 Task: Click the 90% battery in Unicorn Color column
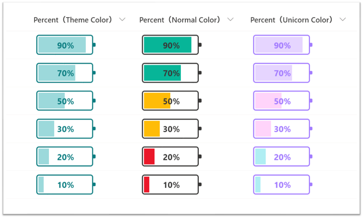(282, 45)
